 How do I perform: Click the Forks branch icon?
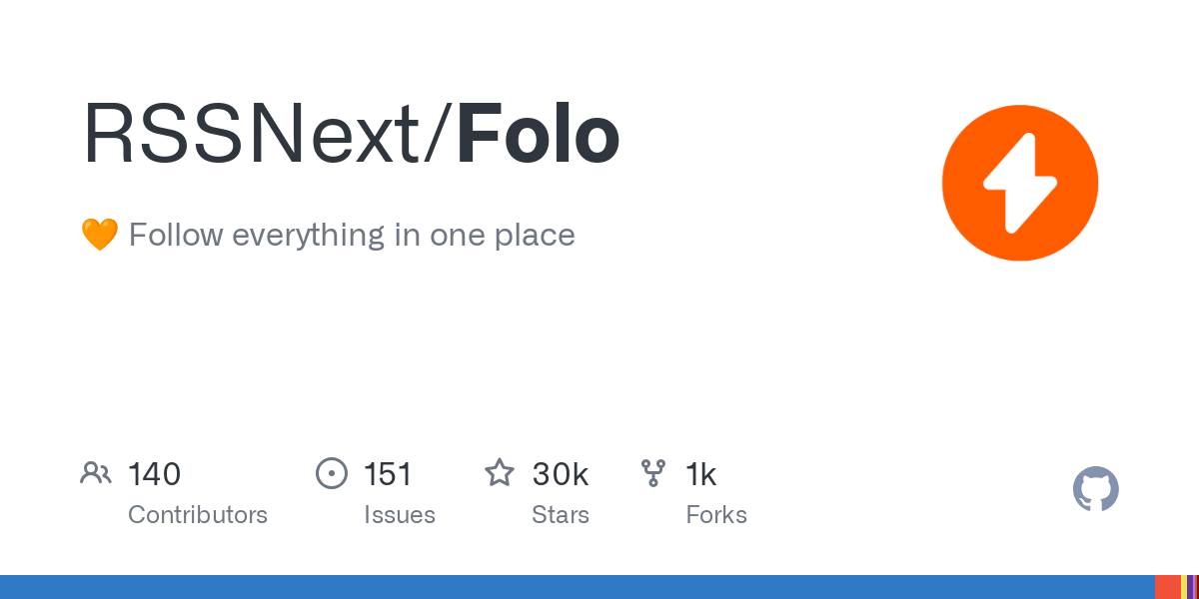pos(653,473)
